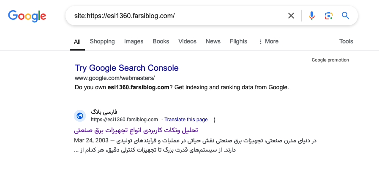Image resolution: width=379 pixels, height=171 pixels.
Task: Switch to the Flights tab
Action: coord(238,41)
